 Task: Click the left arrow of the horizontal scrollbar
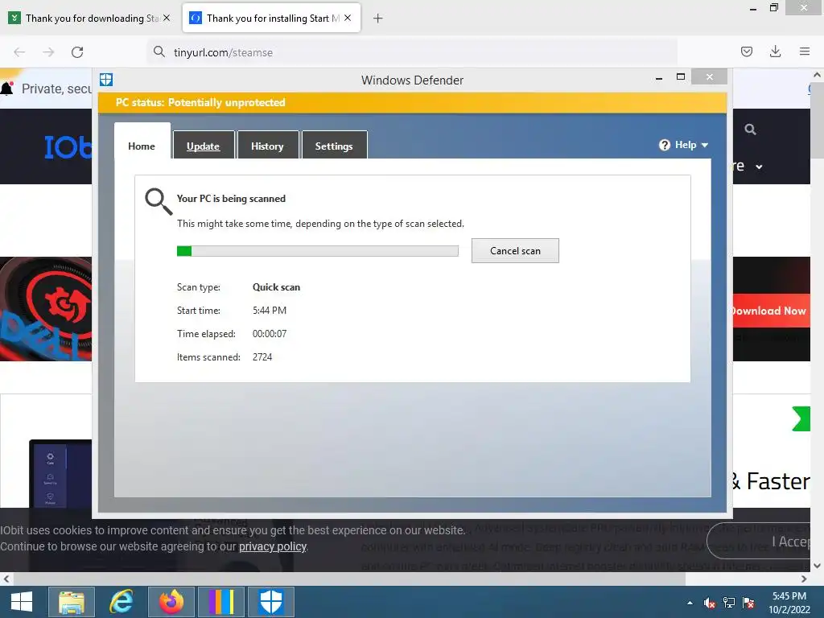(6, 579)
